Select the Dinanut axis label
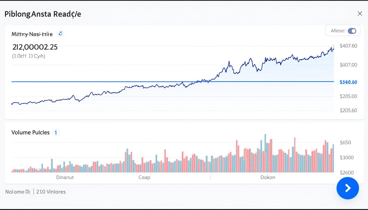 pyautogui.click(x=65, y=177)
